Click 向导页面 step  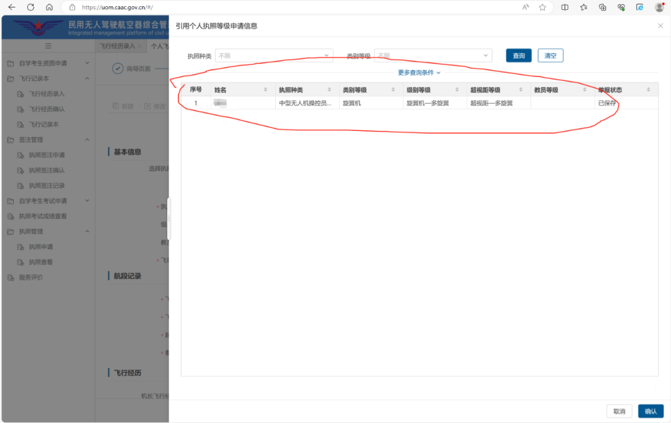point(131,68)
